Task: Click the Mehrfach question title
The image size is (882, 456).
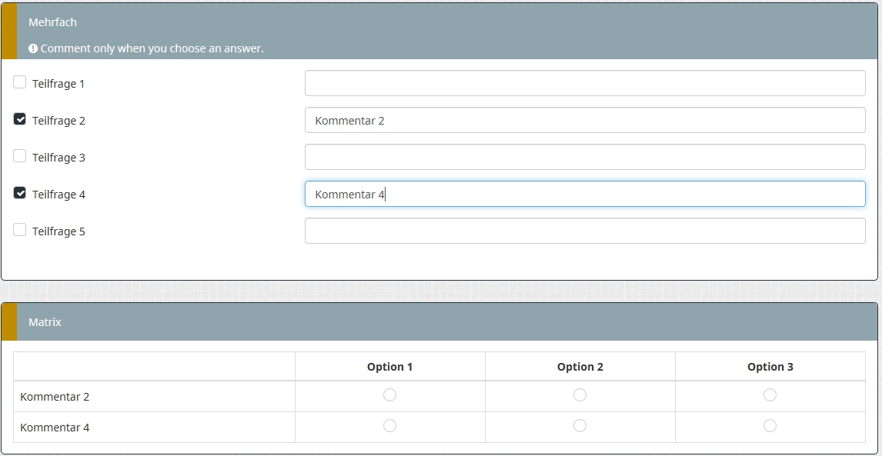Action: tap(52, 22)
